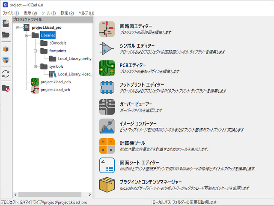Open the ヘルプ (H) menu

point(86,13)
